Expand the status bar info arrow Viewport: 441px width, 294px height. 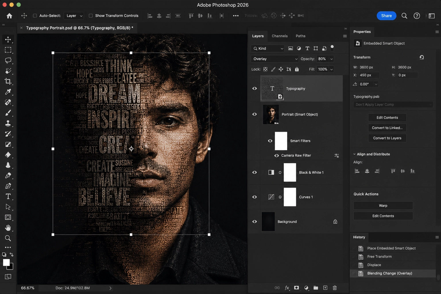[110, 288]
